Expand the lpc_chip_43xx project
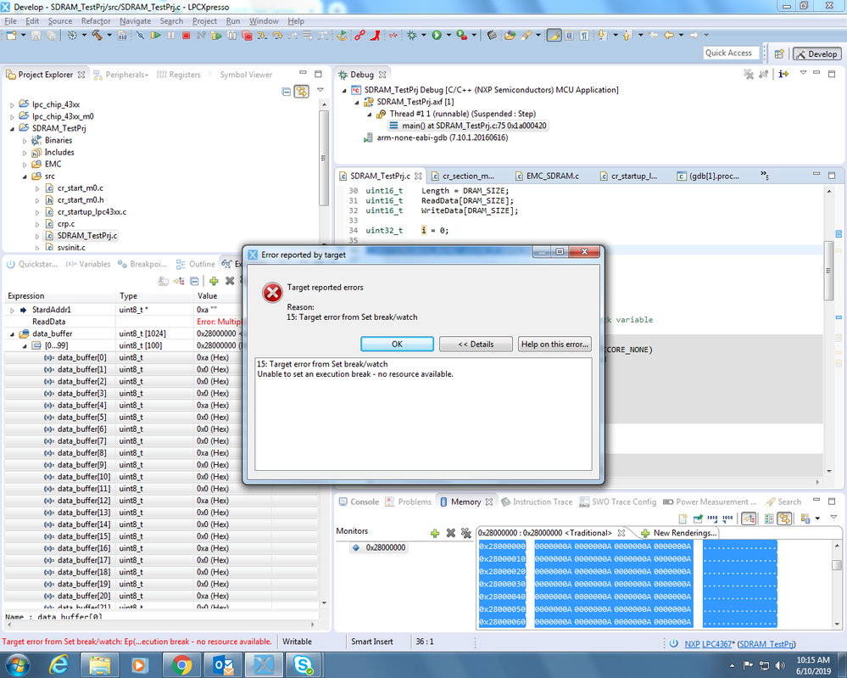 [x=12, y=105]
